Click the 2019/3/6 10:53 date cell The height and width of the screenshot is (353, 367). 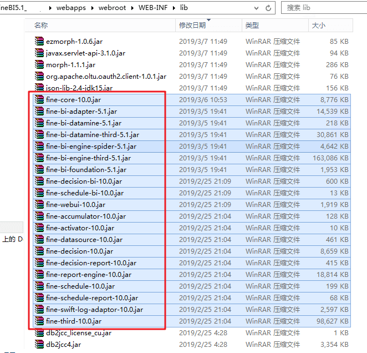click(203, 99)
